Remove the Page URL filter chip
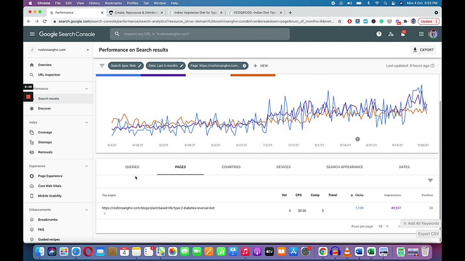 [245, 66]
